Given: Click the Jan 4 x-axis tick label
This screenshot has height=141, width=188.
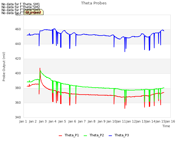Looking at the screenshot, I should [x=53, y=121].
